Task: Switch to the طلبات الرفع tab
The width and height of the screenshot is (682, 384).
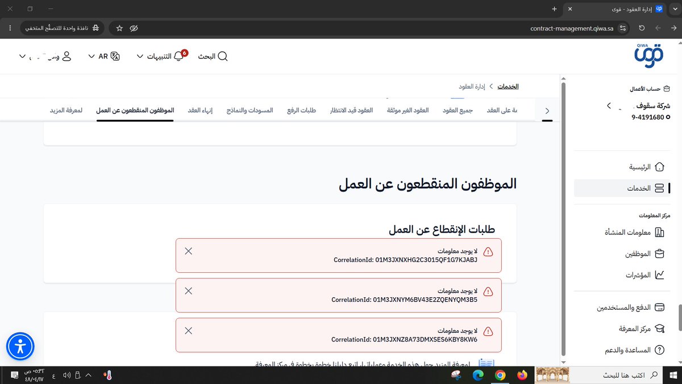Action: (x=301, y=110)
